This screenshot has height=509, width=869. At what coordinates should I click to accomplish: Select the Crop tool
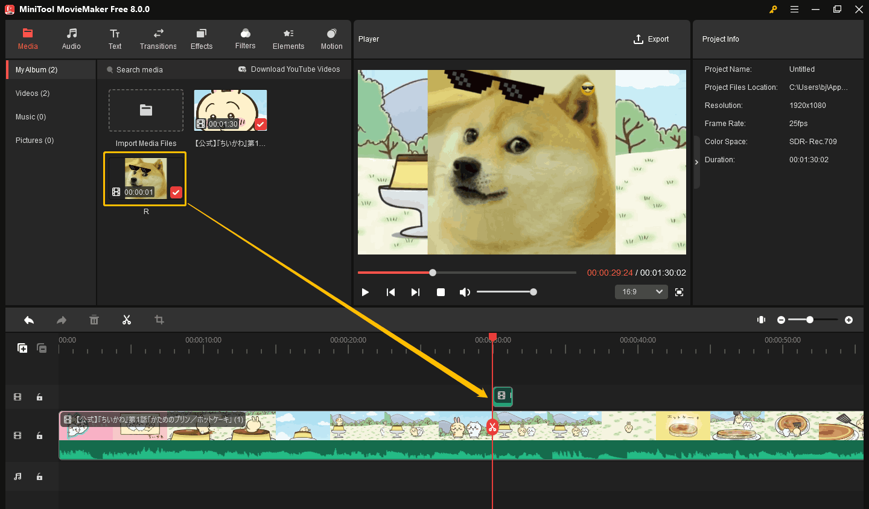click(x=159, y=320)
